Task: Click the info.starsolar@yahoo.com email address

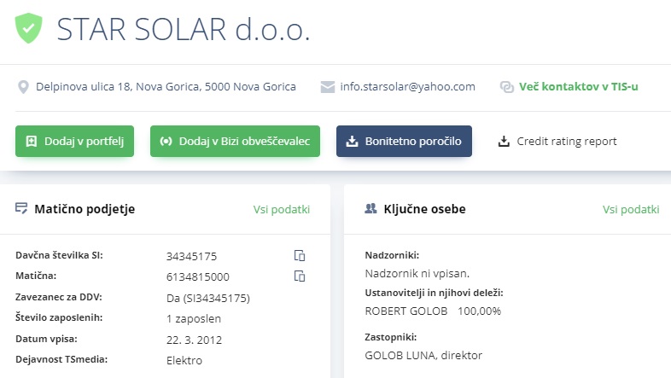Action: tap(407, 87)
